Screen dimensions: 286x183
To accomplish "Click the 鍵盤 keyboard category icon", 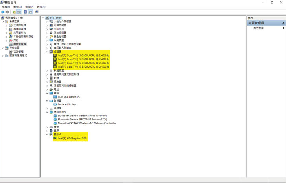I will (x=51, y=127).
